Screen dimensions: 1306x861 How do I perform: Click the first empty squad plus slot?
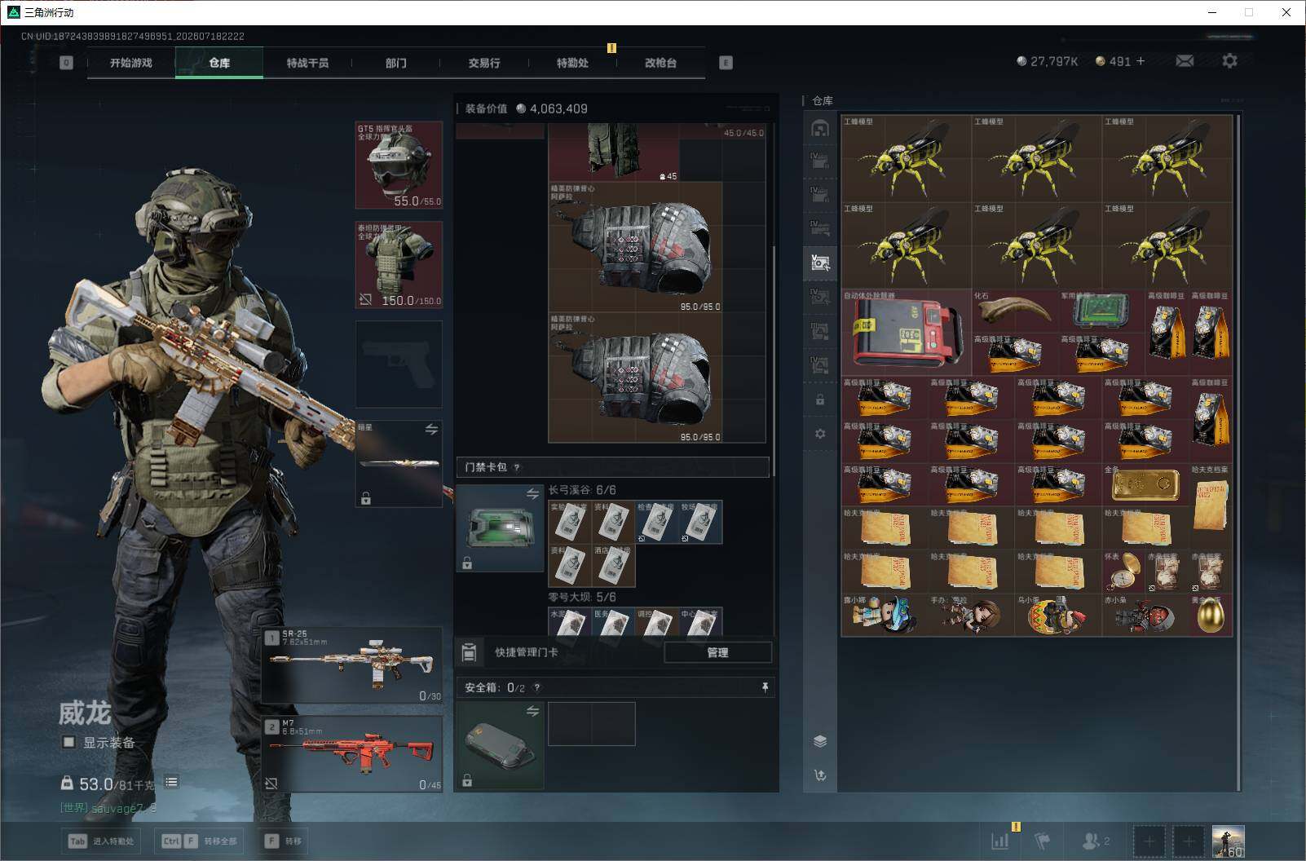tap(1149, 841)
